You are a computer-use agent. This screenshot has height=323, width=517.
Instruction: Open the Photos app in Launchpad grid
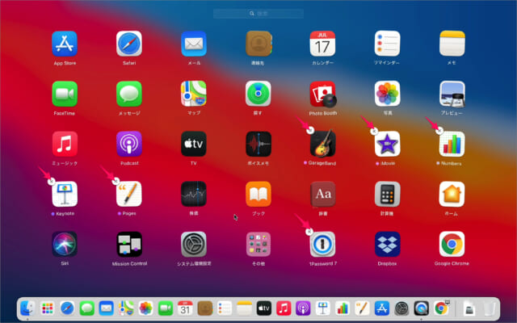coord(387,94)
